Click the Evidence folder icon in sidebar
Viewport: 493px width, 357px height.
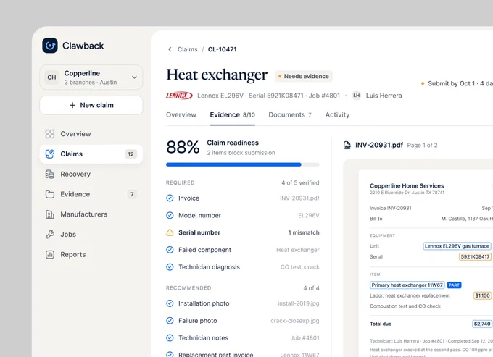point(50,194)
